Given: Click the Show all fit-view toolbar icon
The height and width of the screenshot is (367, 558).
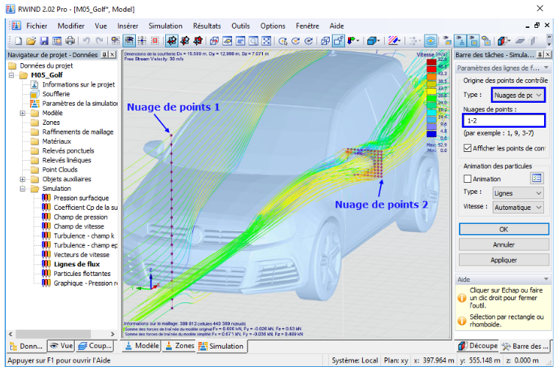Looking at the screenshot, I should coord(267,41).
